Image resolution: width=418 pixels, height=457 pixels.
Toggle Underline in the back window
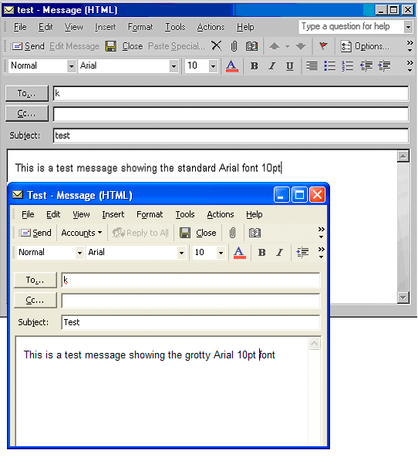[x=290, y=66]
